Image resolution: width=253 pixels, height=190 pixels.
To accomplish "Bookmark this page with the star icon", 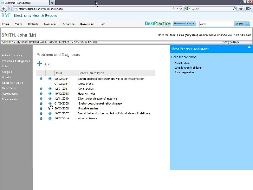I will tap(174, 9).
